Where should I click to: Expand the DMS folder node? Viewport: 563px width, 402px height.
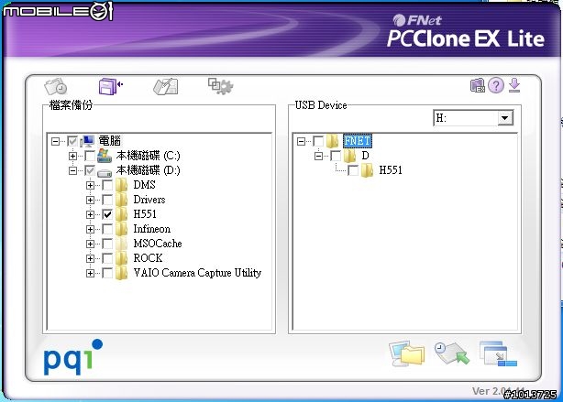pos(90,185)
